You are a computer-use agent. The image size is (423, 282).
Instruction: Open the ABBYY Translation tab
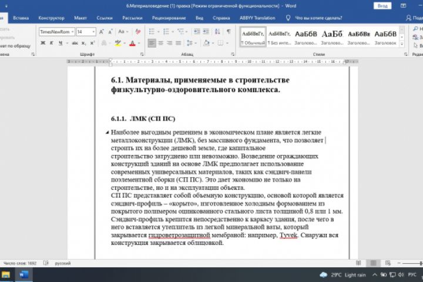pyautogui.click(x=257, y=18)
